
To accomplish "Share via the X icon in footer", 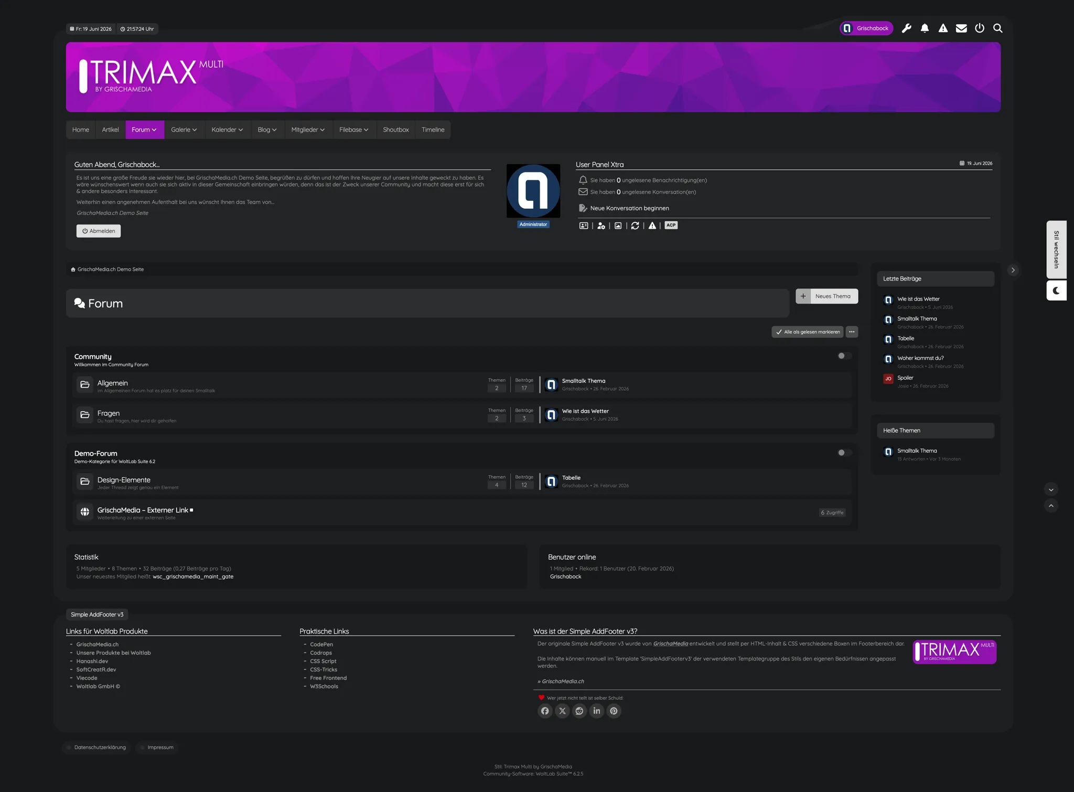I will pos(562,711).
